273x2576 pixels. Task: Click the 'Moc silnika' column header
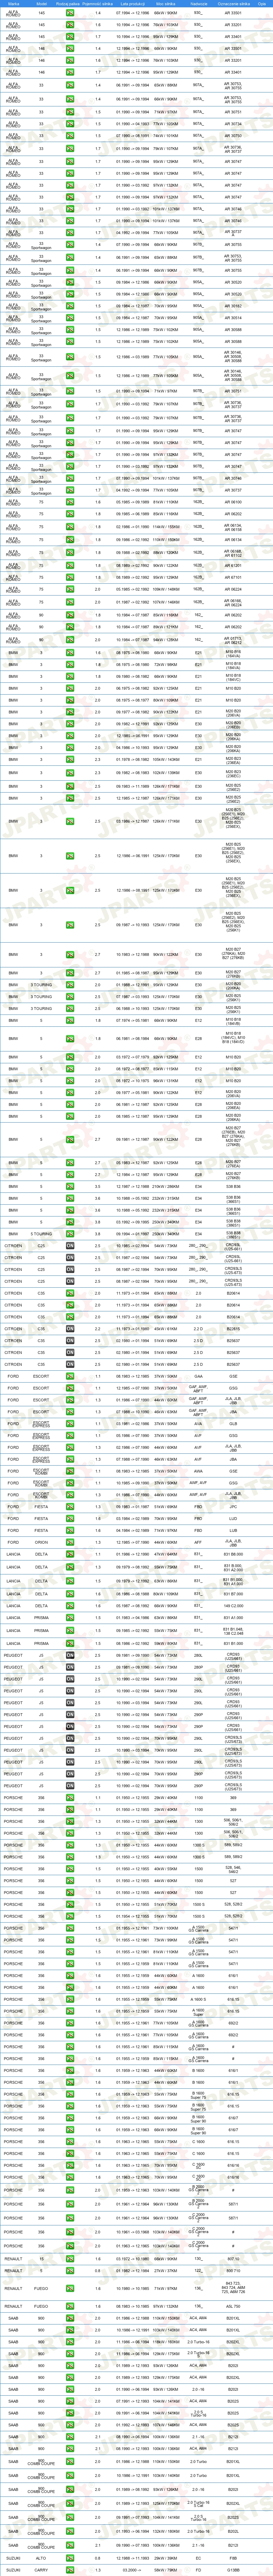(x=167, y=4)
